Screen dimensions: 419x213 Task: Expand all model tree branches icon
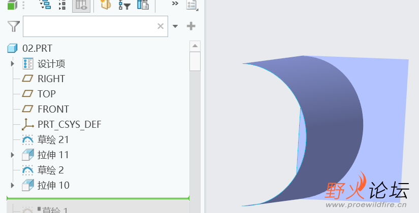(x=45, y=5)
